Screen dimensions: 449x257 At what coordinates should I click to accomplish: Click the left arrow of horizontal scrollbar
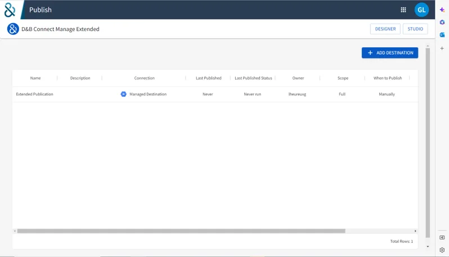tap(15, 231)
